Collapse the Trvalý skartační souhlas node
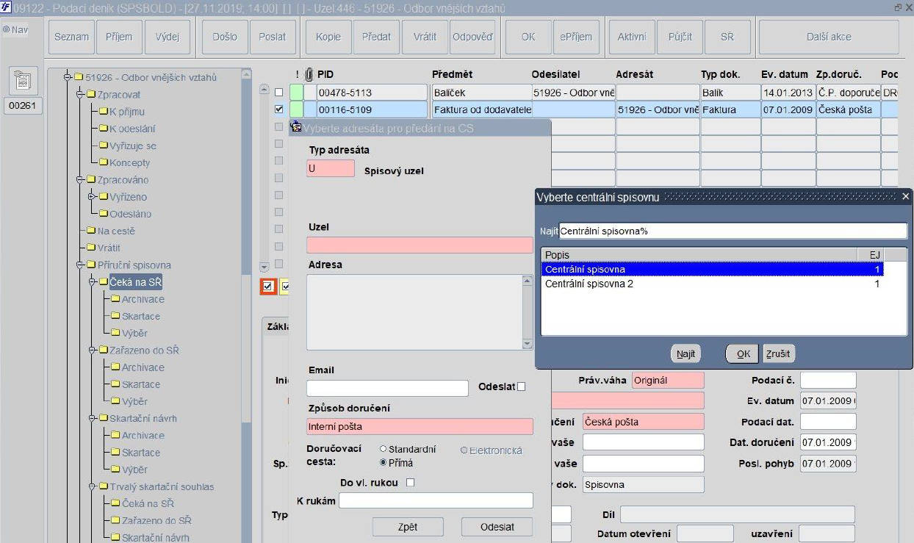 click(x=91, y=486)
